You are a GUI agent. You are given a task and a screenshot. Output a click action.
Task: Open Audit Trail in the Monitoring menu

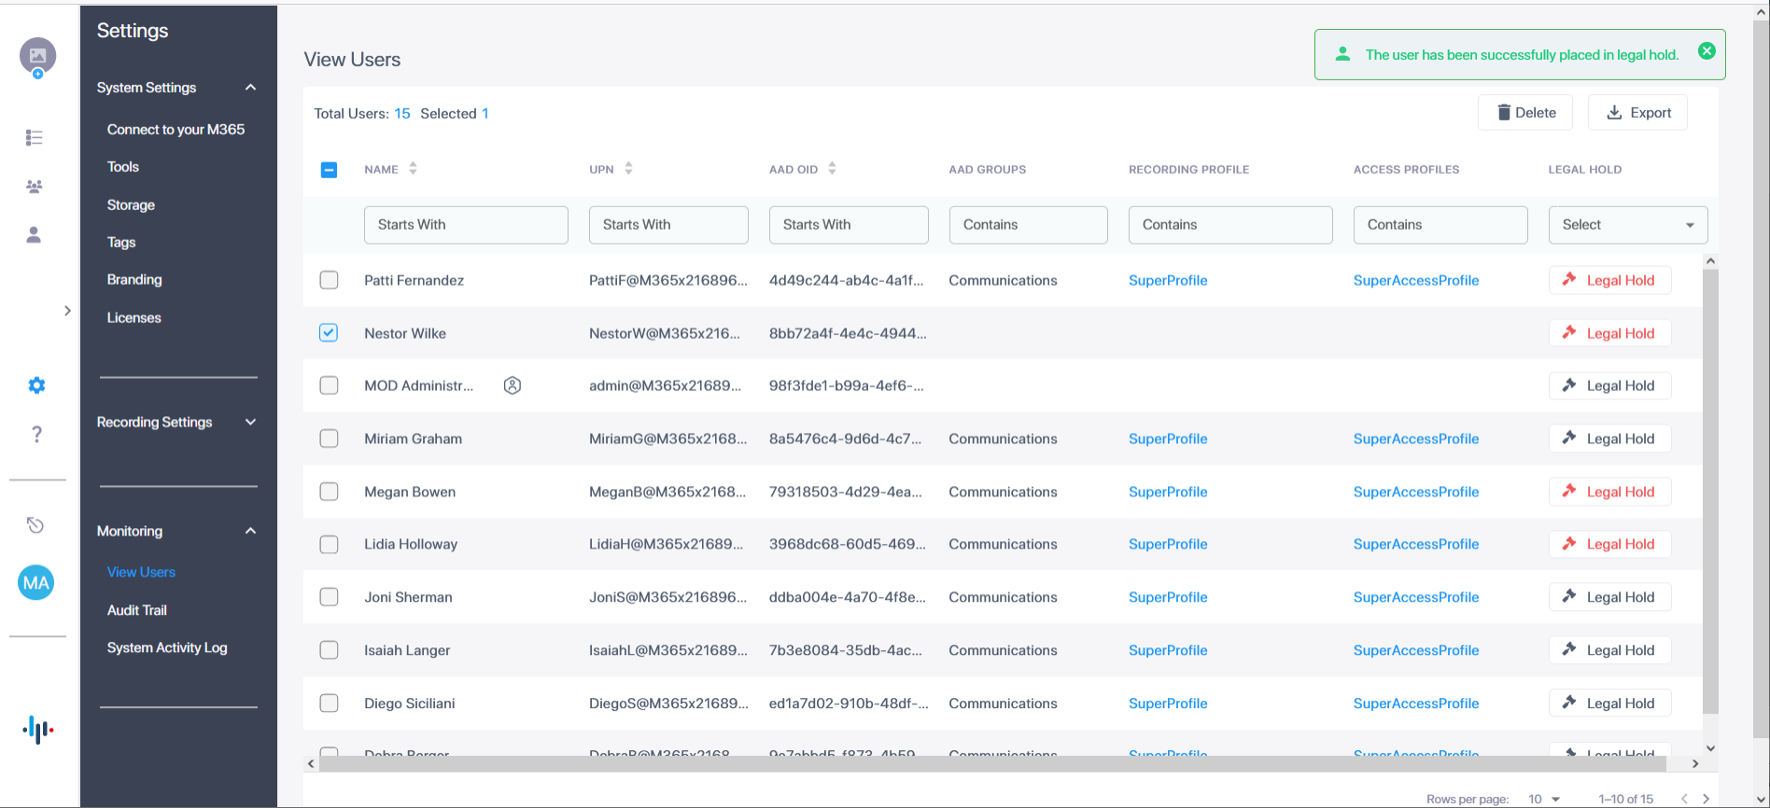coord(137,610)
